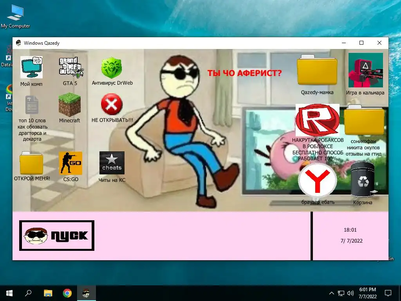Click the red ТЫ ЧО АФЕРИСТ? text
Image resolution: width=401 pixels, height=301 pixels.
[244, 73]
